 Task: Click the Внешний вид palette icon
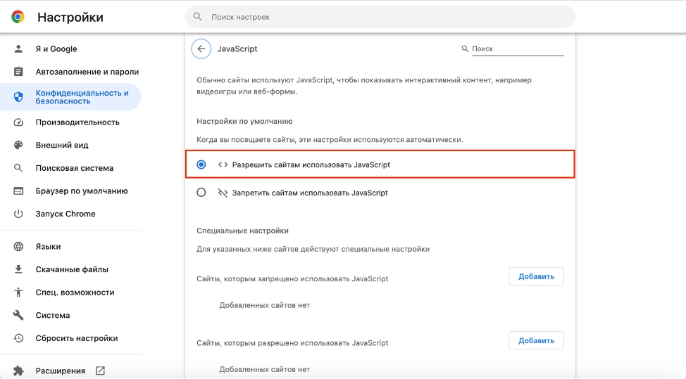pyautogui.click(x=19, y=146)
